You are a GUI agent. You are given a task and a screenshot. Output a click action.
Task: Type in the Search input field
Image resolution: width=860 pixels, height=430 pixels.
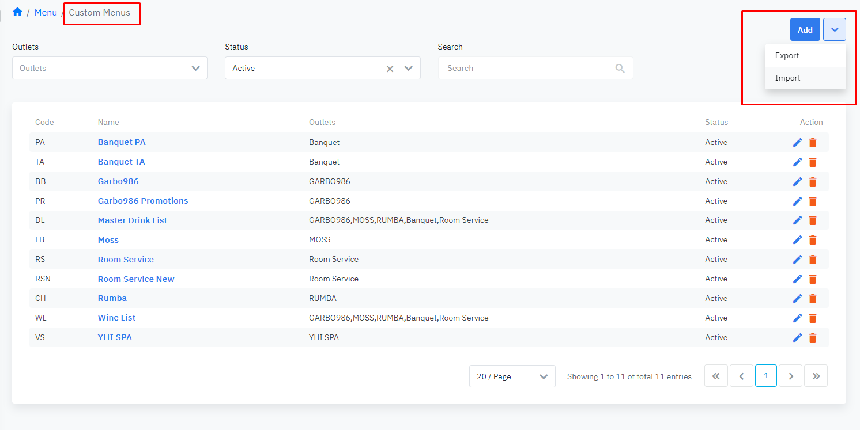(525, 68)
